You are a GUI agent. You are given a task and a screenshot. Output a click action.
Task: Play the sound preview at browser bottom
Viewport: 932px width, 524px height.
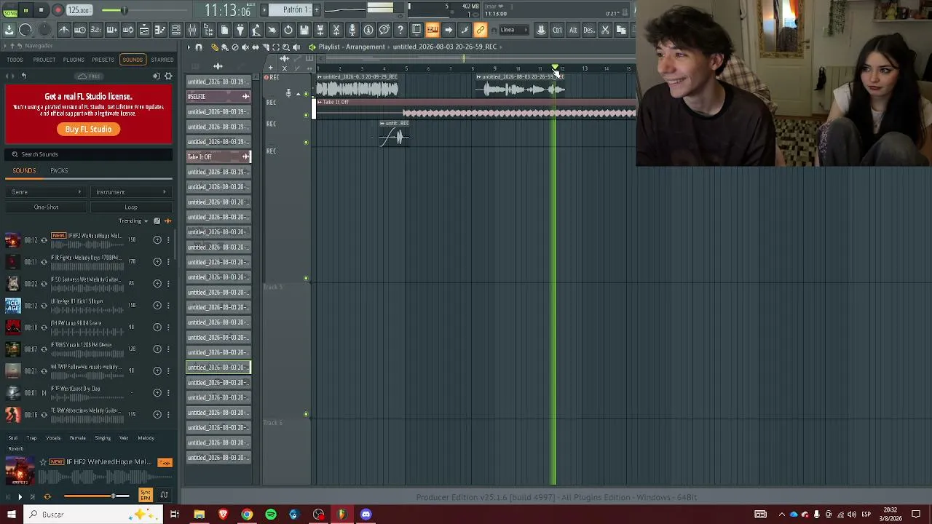click(20, 497)
